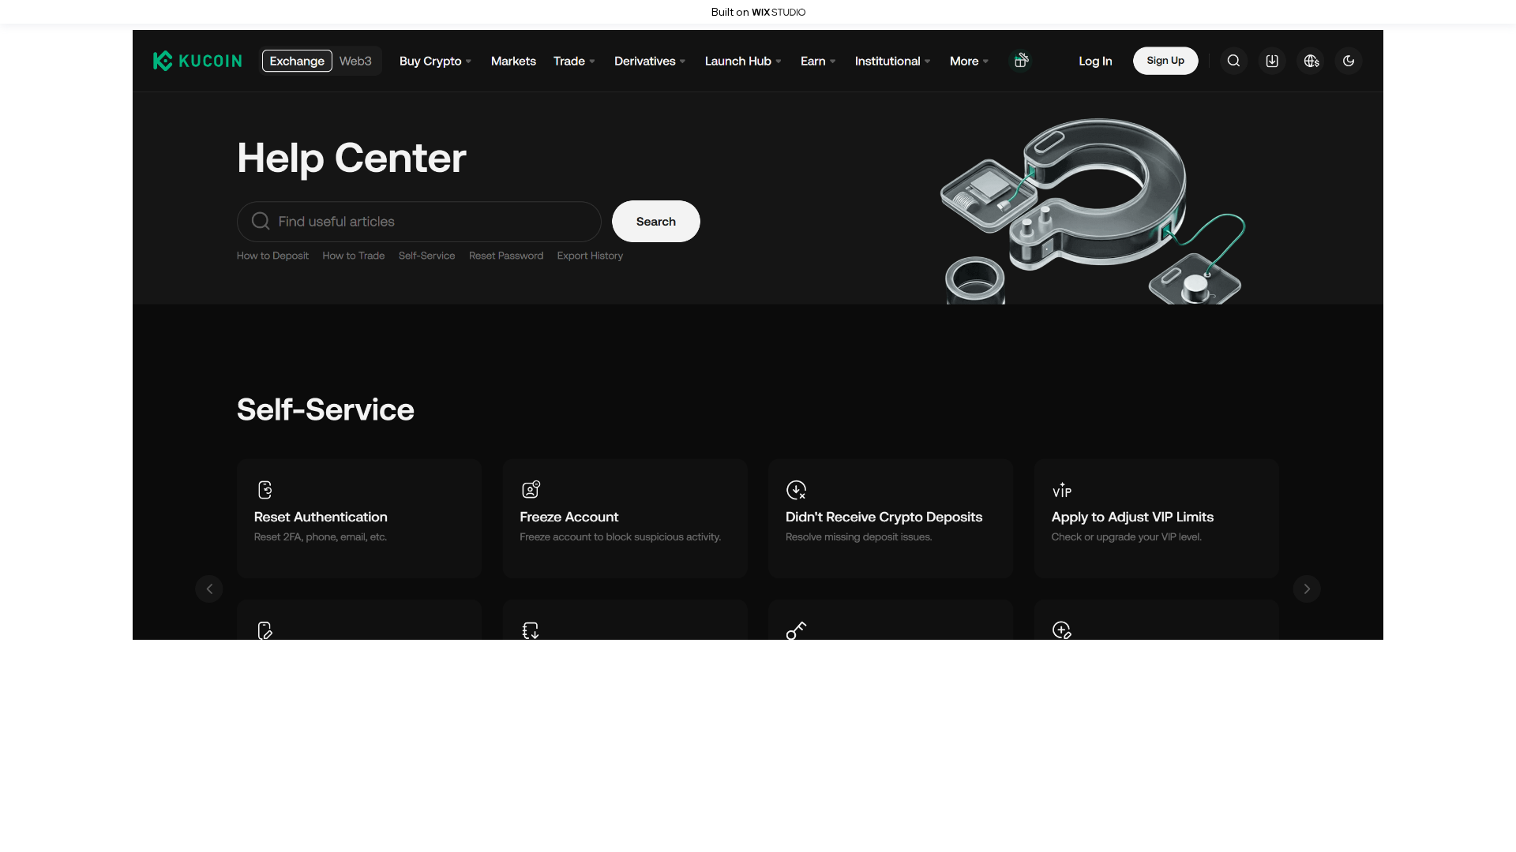Click the Reset Authentication card icon
1516x852 pixels.
pos(265,490)
